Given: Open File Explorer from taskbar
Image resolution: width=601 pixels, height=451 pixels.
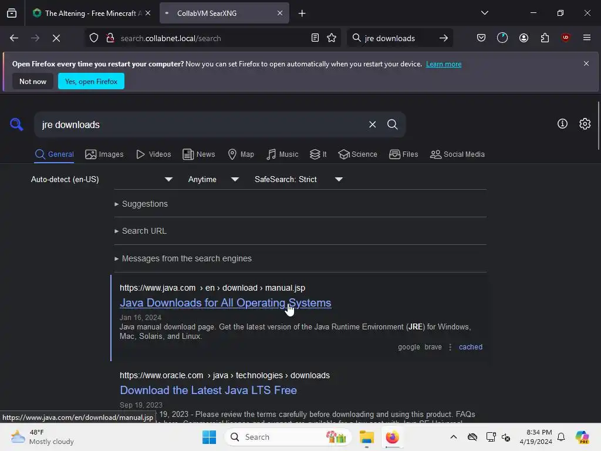Looking at the screenshot, I should tap(366, 437).
